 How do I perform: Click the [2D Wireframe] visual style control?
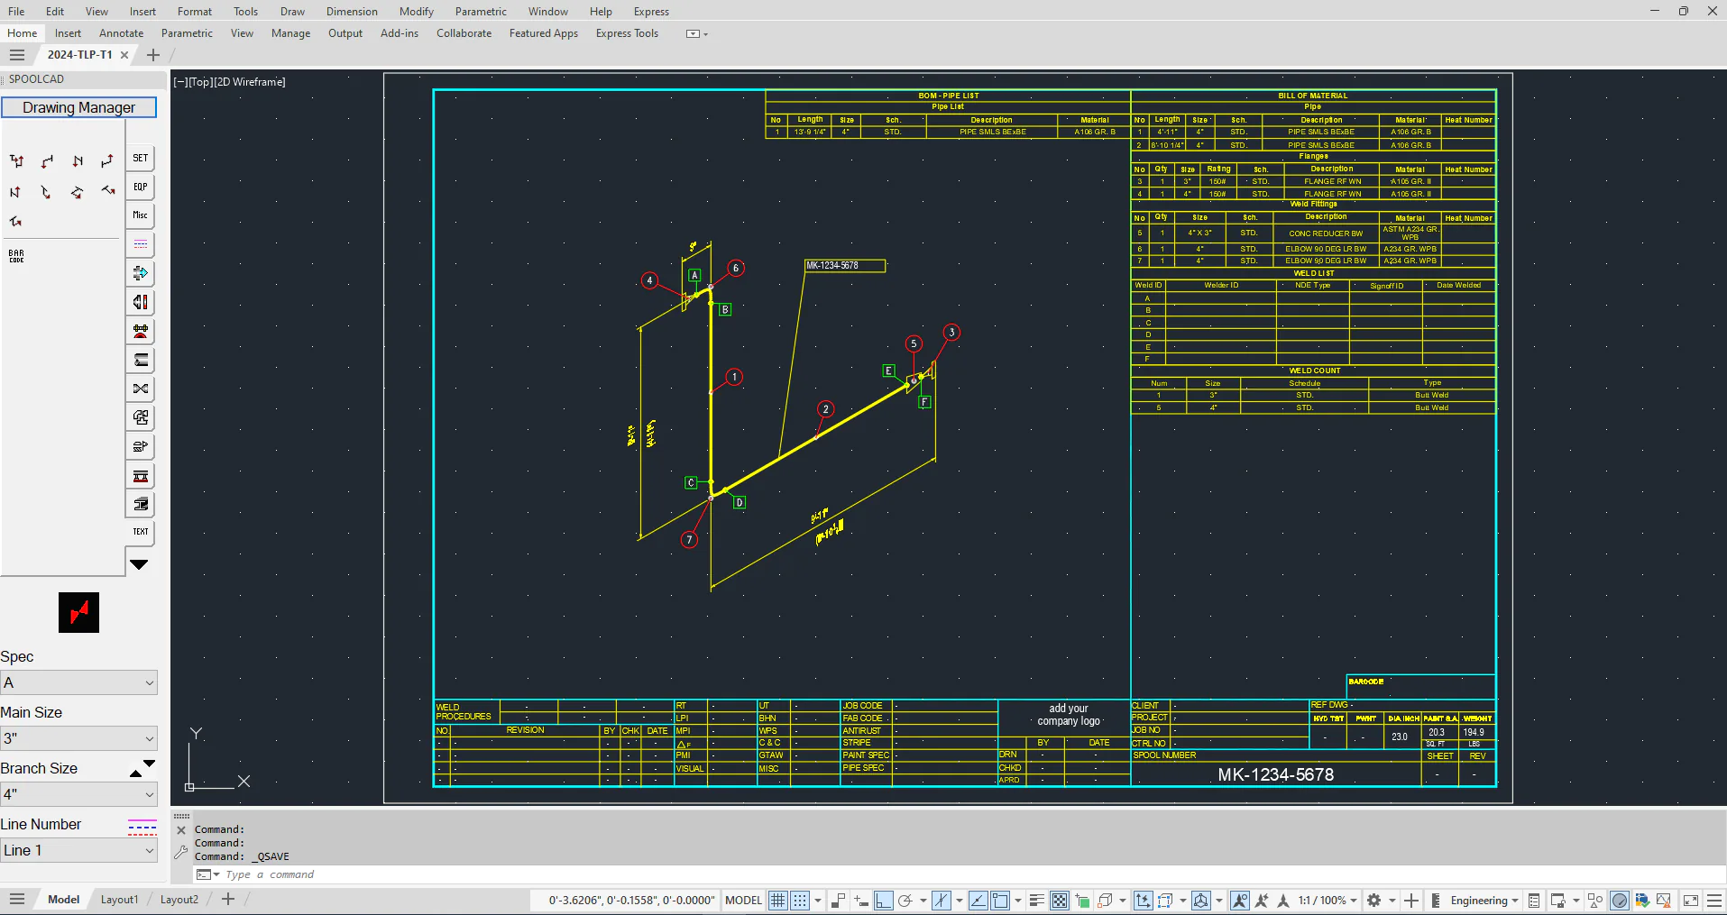click(250, 82)
